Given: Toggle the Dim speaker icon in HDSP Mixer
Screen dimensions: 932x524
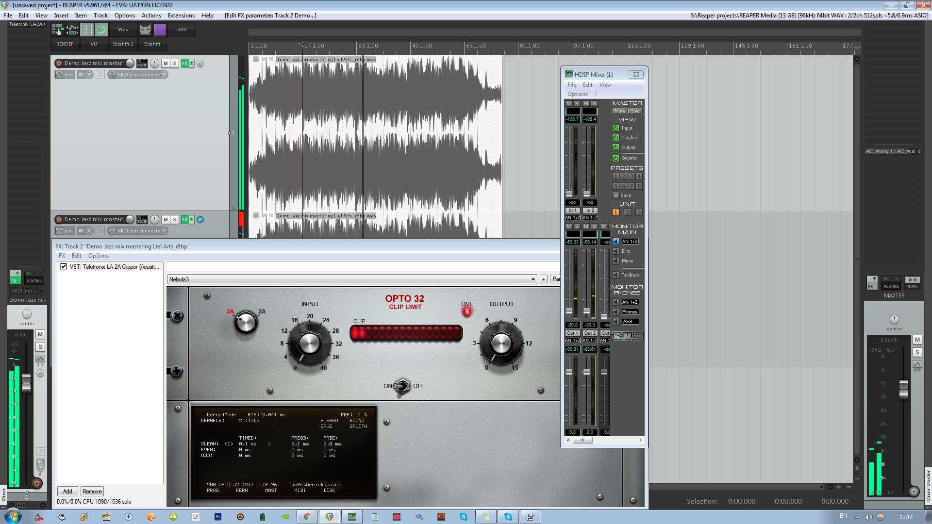Looking at the screenshot, I should coord(616,251).
